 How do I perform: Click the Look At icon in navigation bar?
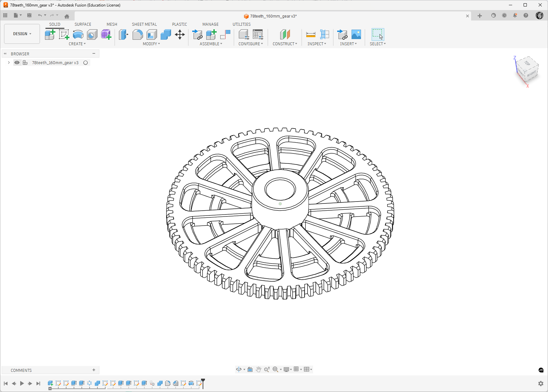pyautogui.click(x=250, y=369)
